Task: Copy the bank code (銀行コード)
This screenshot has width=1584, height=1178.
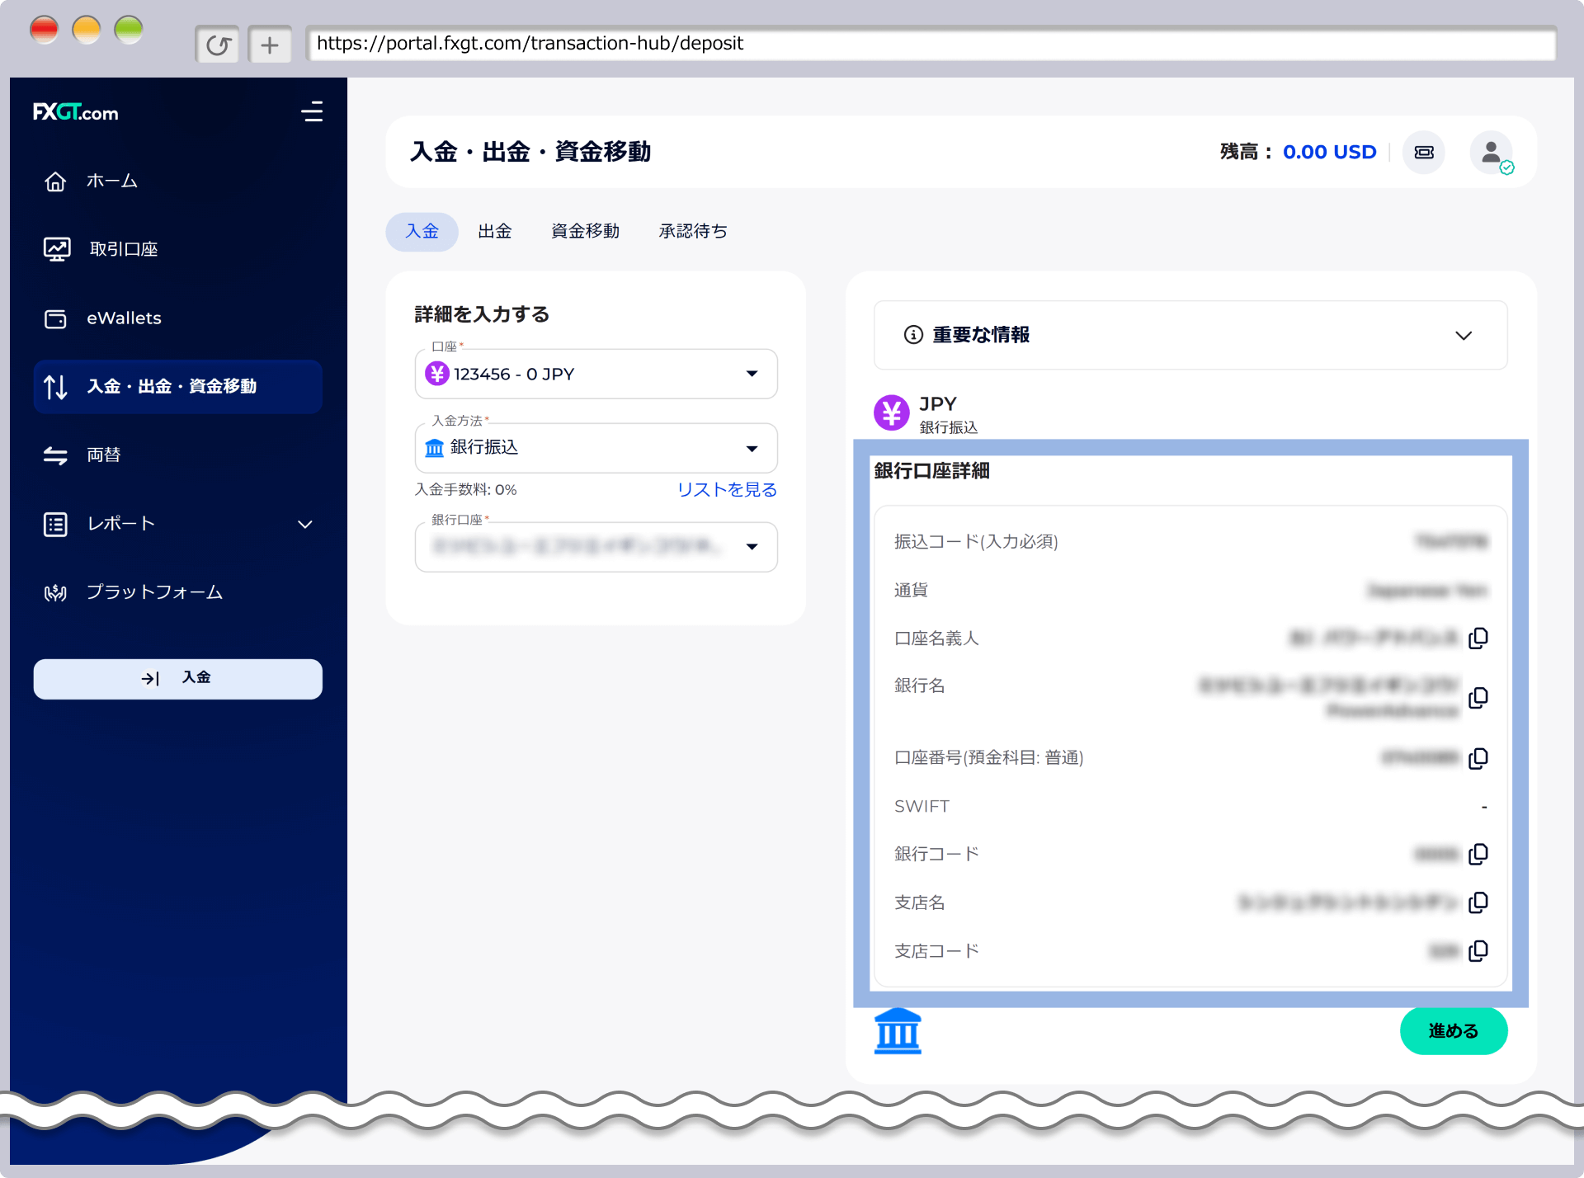Action: [x=1478, y=854]
